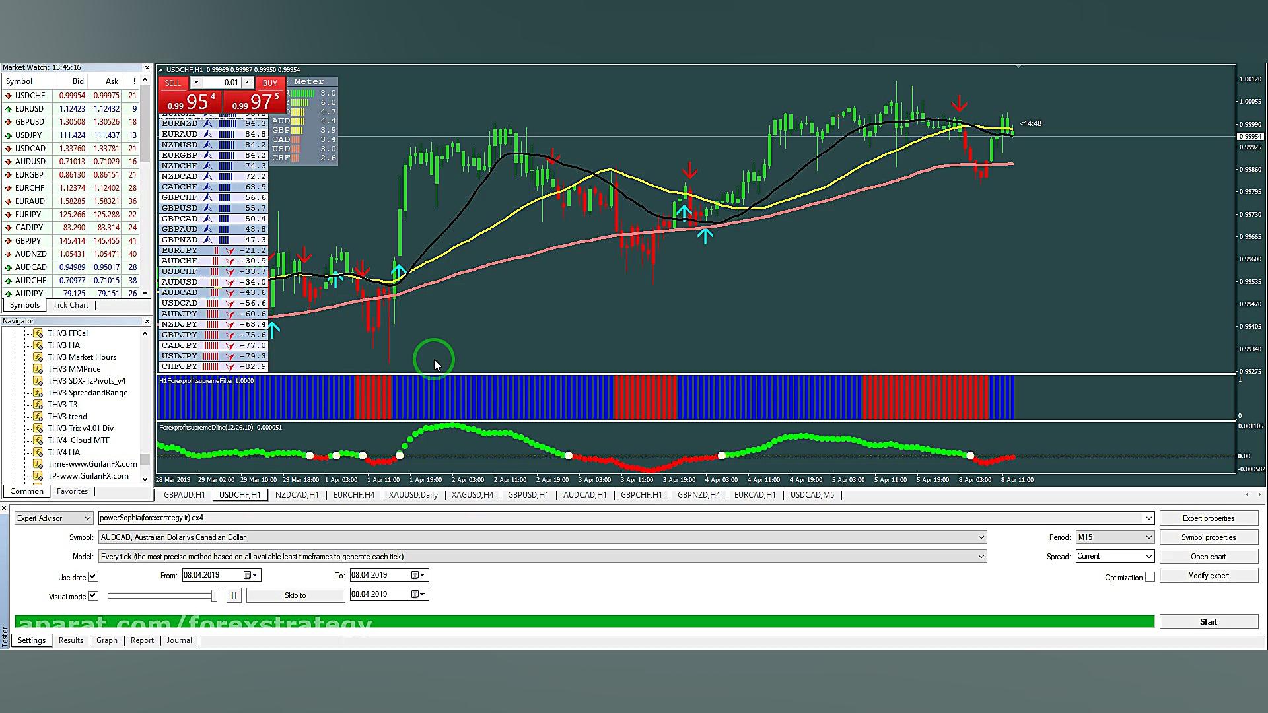The image size is (1268, 713).
Task: Click the THV3 trend indicator icon in Navigator
Action: (38, 416)
